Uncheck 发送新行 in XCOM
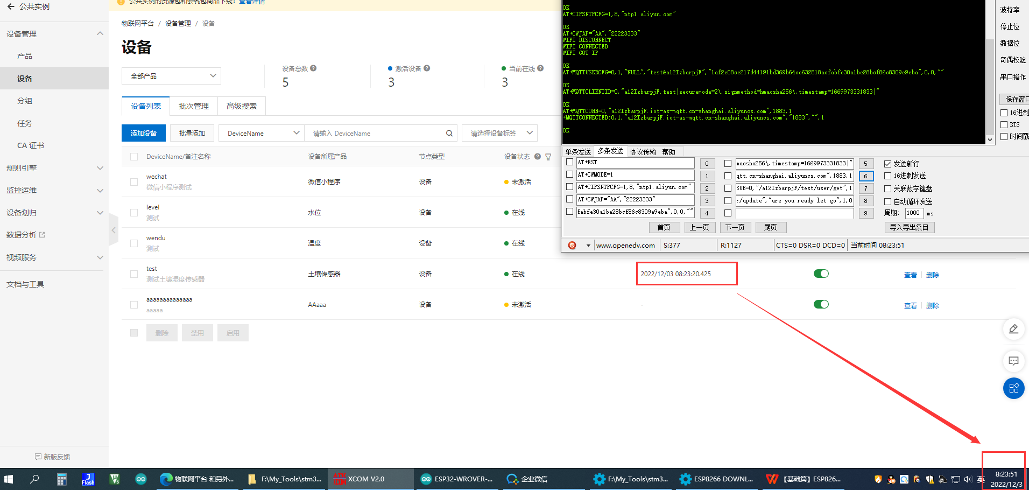This screenshot has height=490, width=1029. tap(888, 164)
